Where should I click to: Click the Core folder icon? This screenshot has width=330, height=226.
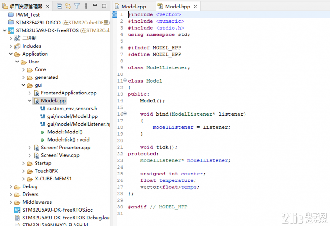click(30, 70)
